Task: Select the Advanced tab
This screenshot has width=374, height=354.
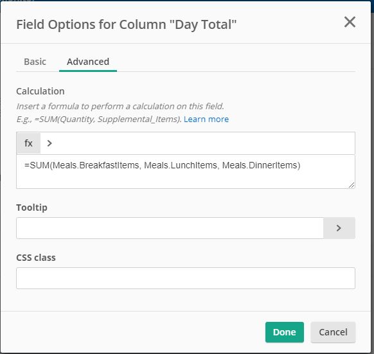Action: coord(88,62)
